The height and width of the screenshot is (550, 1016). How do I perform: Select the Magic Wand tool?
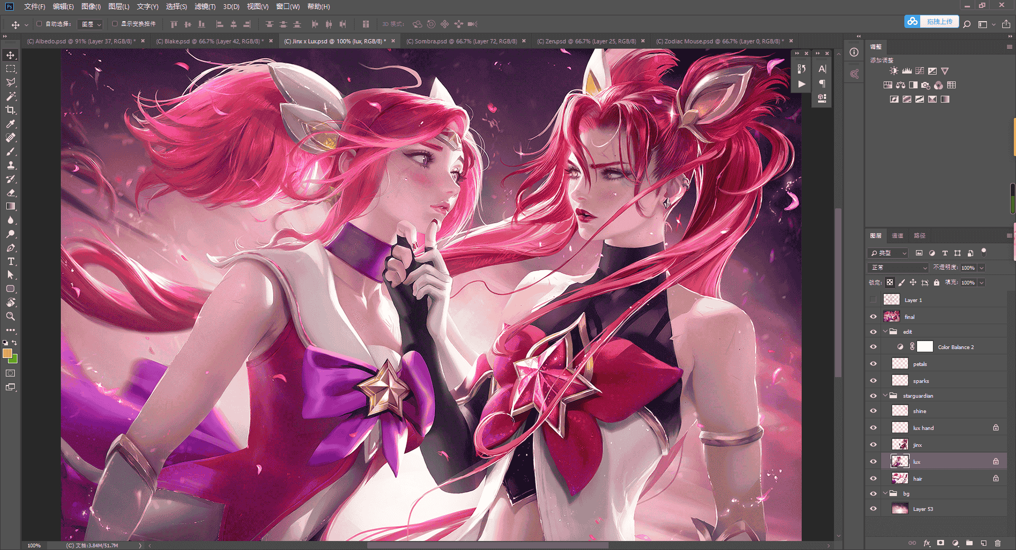pos(11,96)
